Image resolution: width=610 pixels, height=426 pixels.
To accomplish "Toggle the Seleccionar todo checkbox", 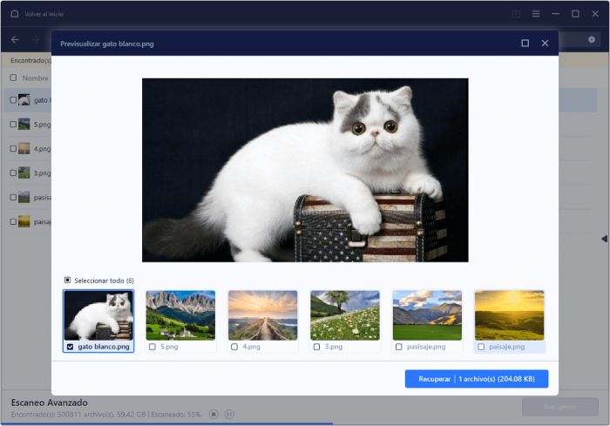I will (x=67, y=281).
